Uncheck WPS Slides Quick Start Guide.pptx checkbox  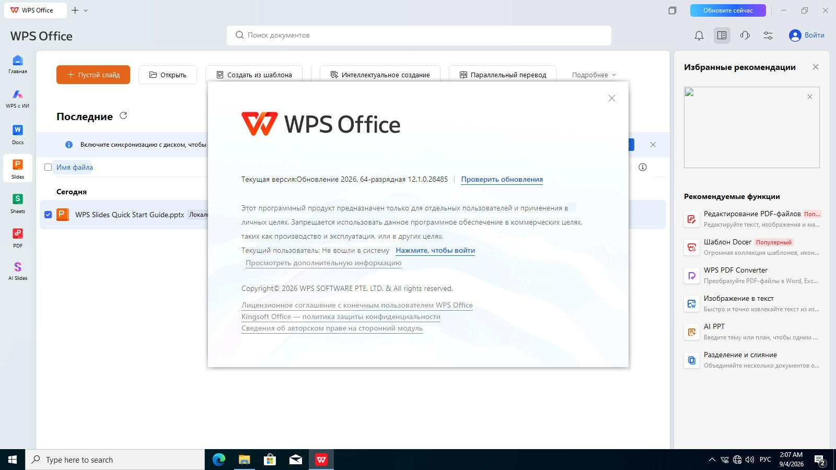48,215
